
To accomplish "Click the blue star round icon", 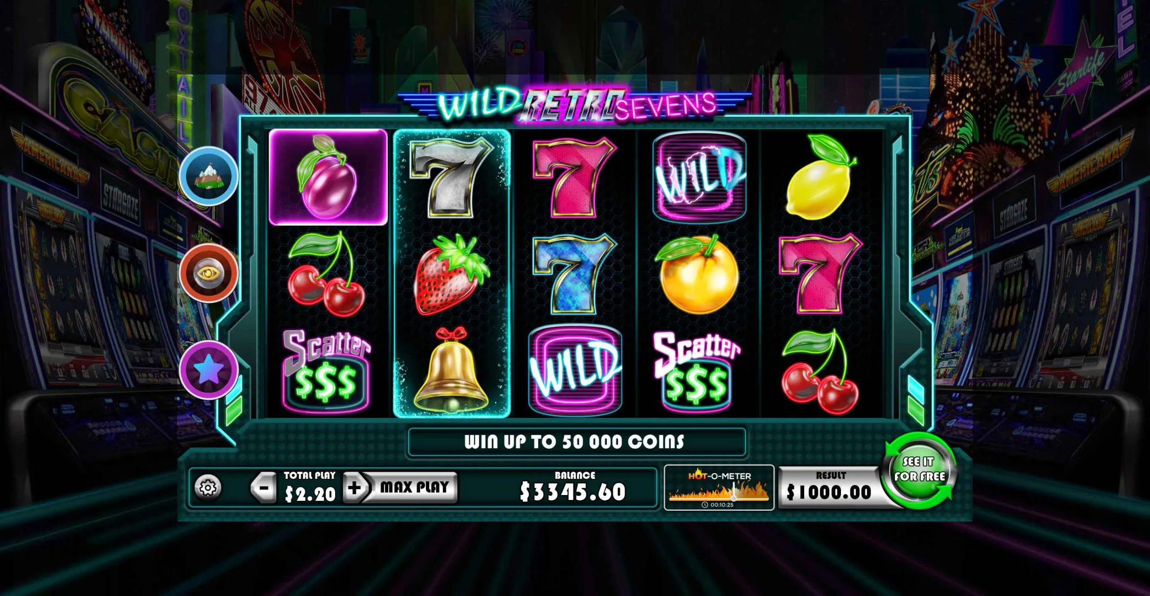I will [x=209, y=370].
